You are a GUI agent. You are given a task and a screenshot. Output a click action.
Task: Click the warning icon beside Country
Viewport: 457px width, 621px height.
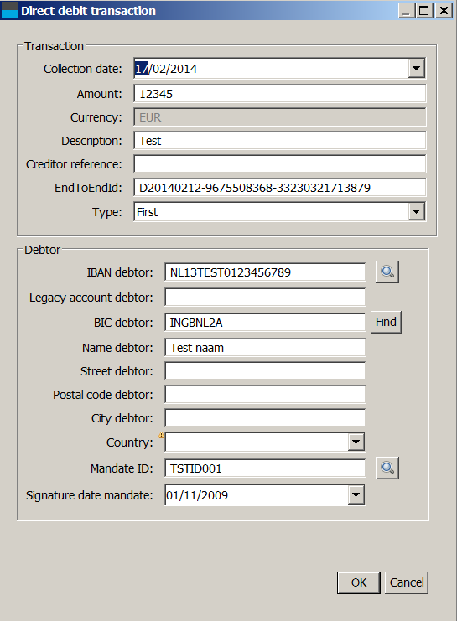[x=161, y=436]
